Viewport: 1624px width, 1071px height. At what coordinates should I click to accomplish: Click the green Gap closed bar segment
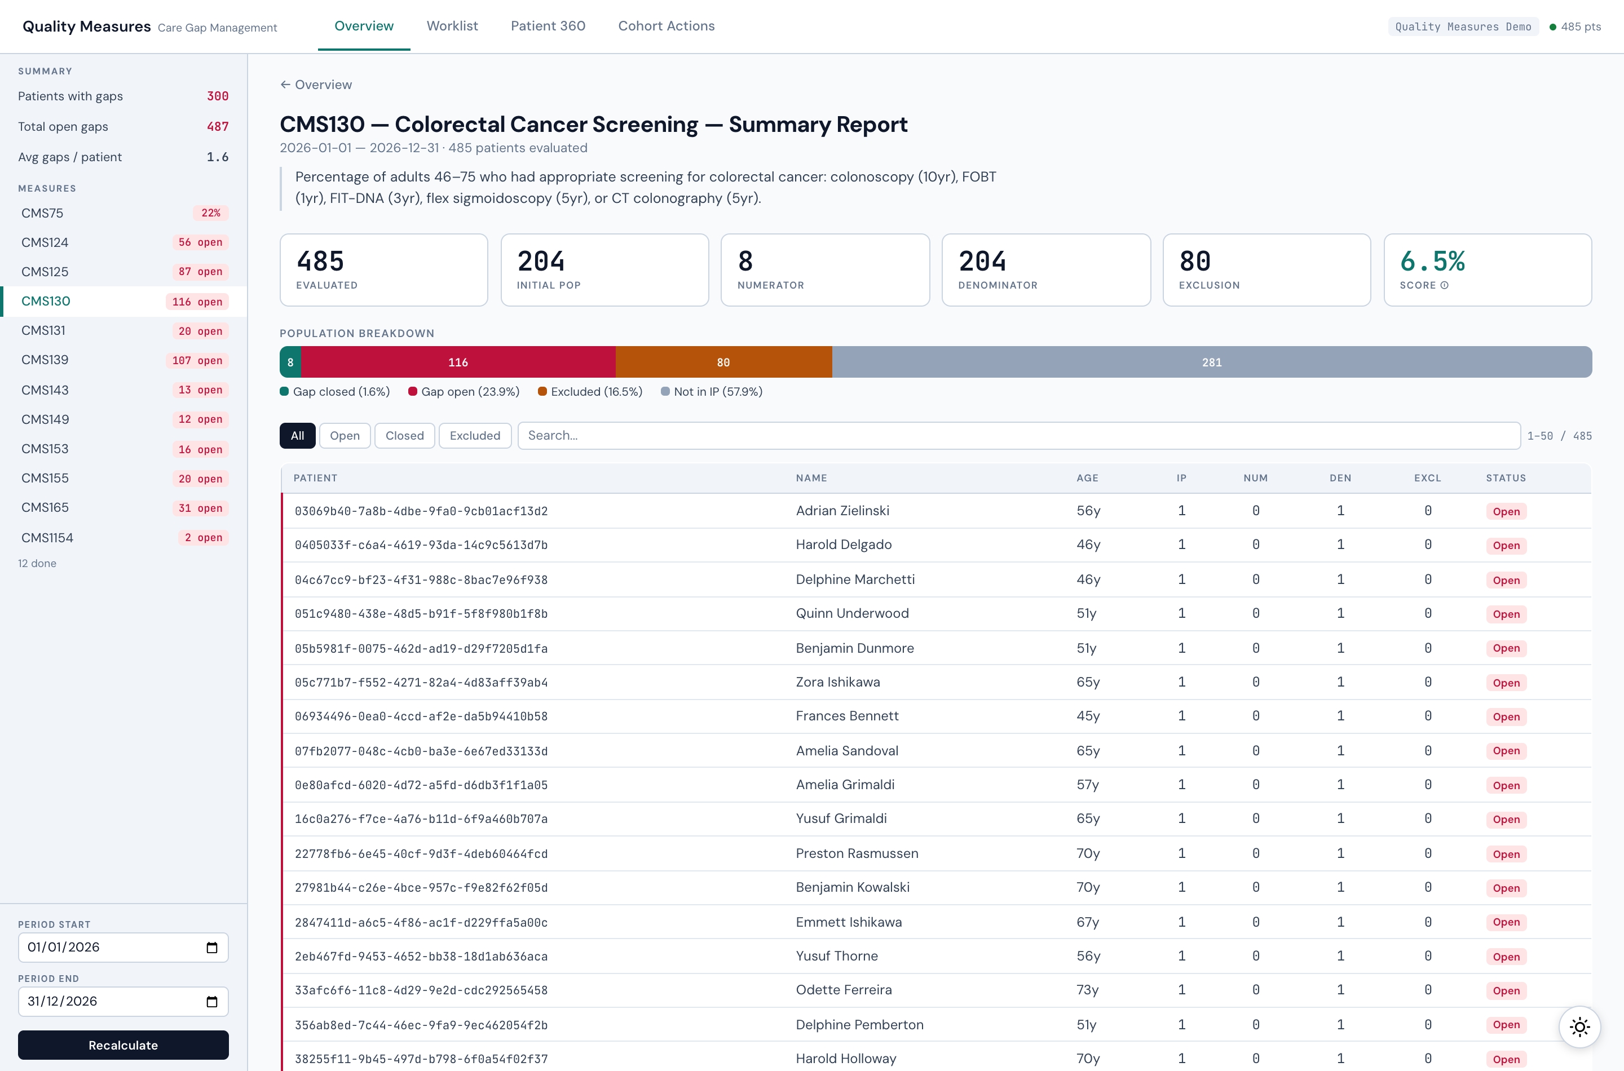(x=290, y=362)
